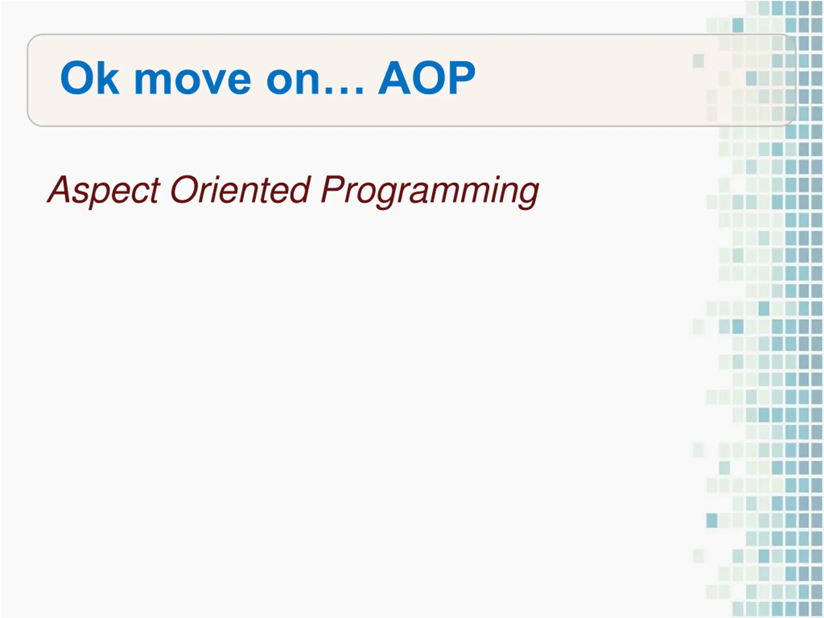Click the 'Aspect Oriented Programming' subtitle text
The width and height of the screenshot is (824, 618).
pyautogui.click(x=293, y=191)
